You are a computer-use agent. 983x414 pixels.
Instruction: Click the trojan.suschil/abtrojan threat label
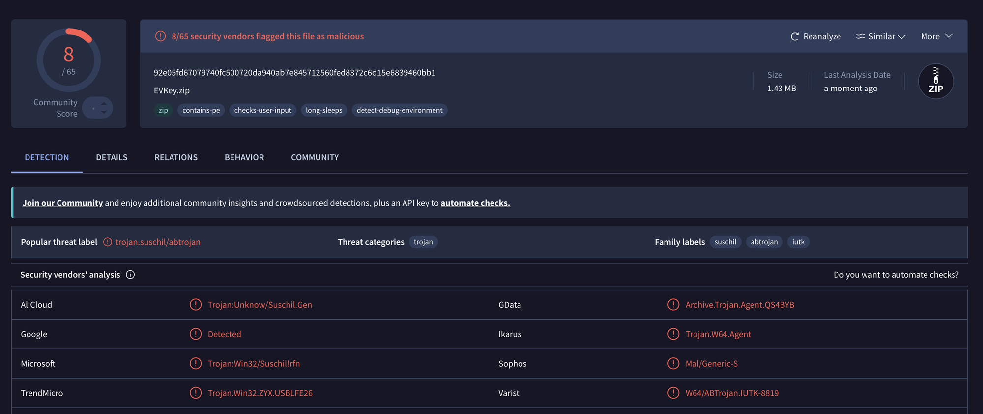pyautogui.click(x=158, y=242)
